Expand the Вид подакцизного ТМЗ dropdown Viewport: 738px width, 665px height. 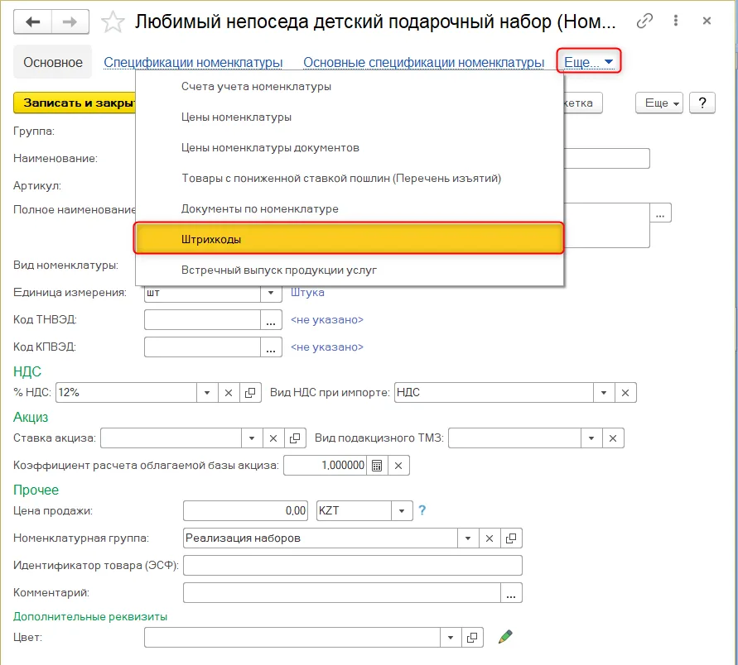point(591,438)
